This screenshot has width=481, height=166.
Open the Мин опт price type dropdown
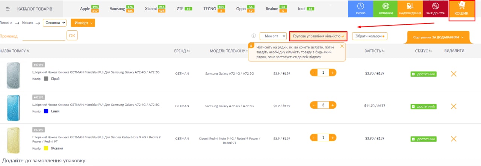[273, 36]
